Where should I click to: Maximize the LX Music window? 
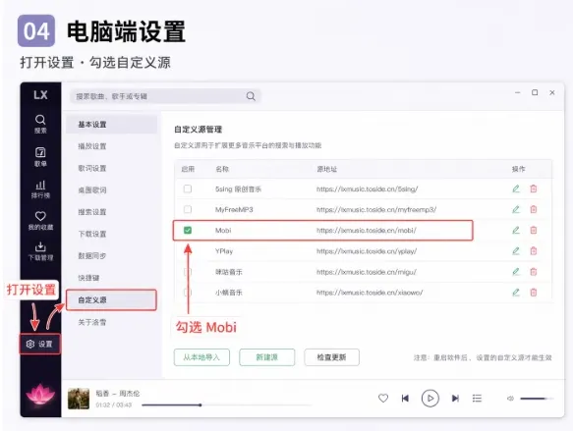pos(535,92)
